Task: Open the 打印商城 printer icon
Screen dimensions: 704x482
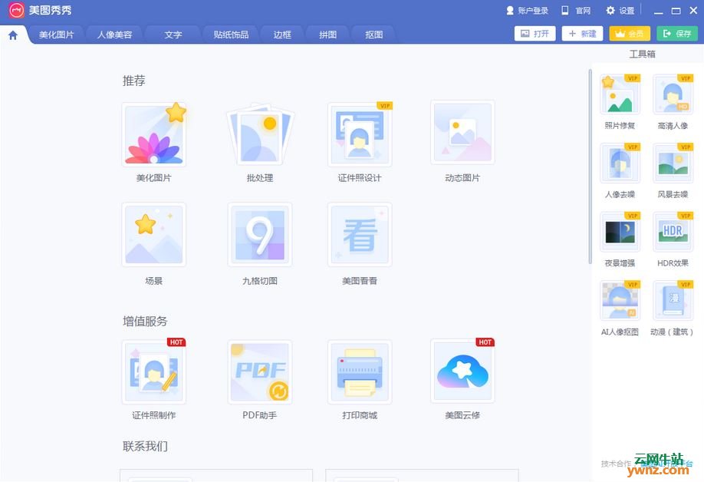Action: tap(360, 371)
